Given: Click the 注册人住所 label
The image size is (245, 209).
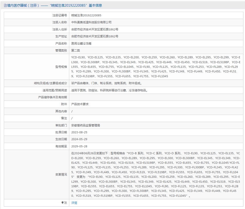Looking at the screenshot, I should [60, 29].
